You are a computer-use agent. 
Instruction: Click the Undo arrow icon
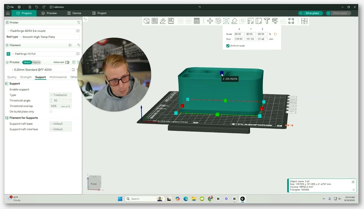[37, 7]
